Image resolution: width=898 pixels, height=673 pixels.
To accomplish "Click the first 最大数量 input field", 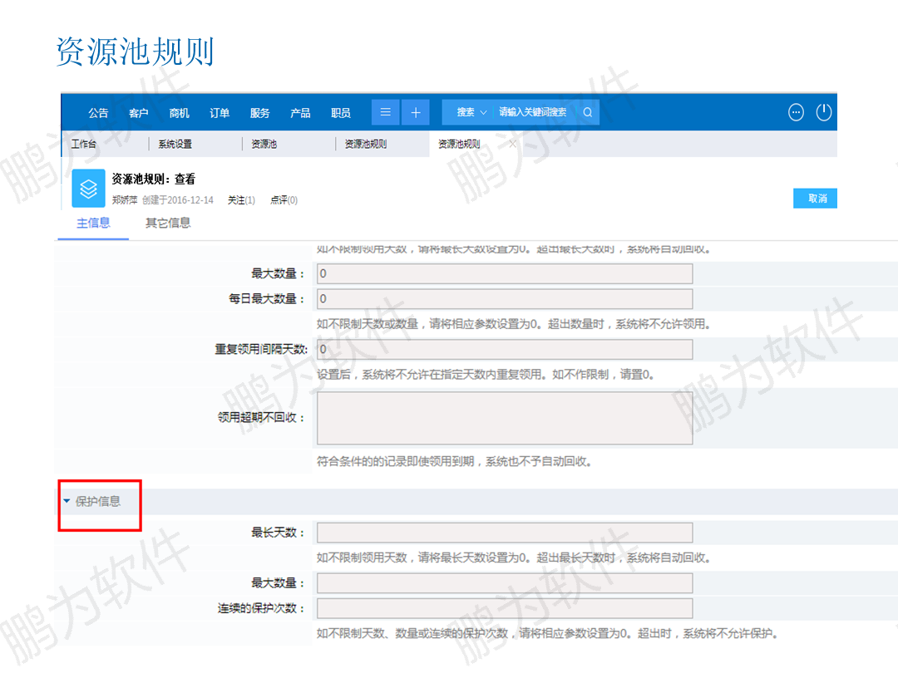I will 505,273.
